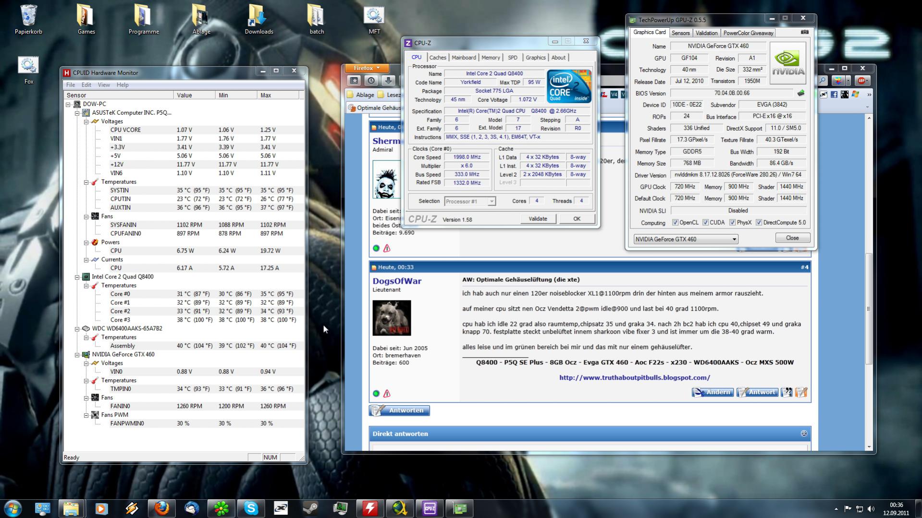The image size is (922, 518).
Task: Open Steam from the taskbar
Action: coord(310,508)
